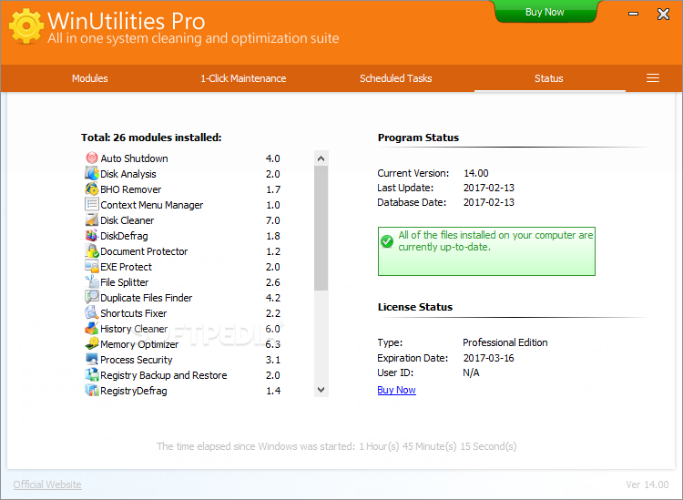683x500 pixels.
Task: Click the Windows elapsed time text
Action: [x=336, y=446]
